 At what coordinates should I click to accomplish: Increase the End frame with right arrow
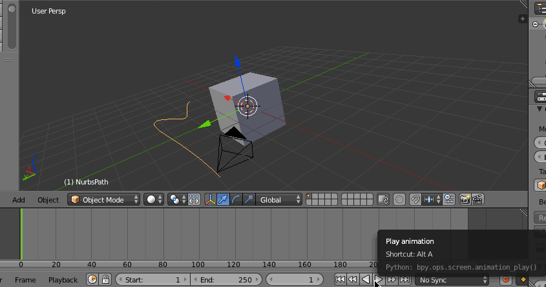pyautogui.click(x=257, y=280)
